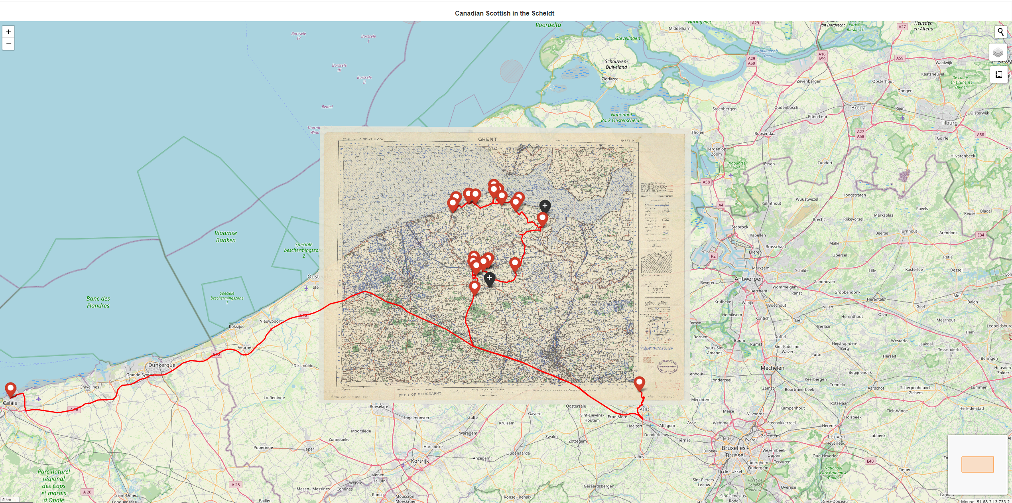This screenshot has height=503, width=1012.
Task: Open the map layers switcher
Action: [x=998, y=52]
